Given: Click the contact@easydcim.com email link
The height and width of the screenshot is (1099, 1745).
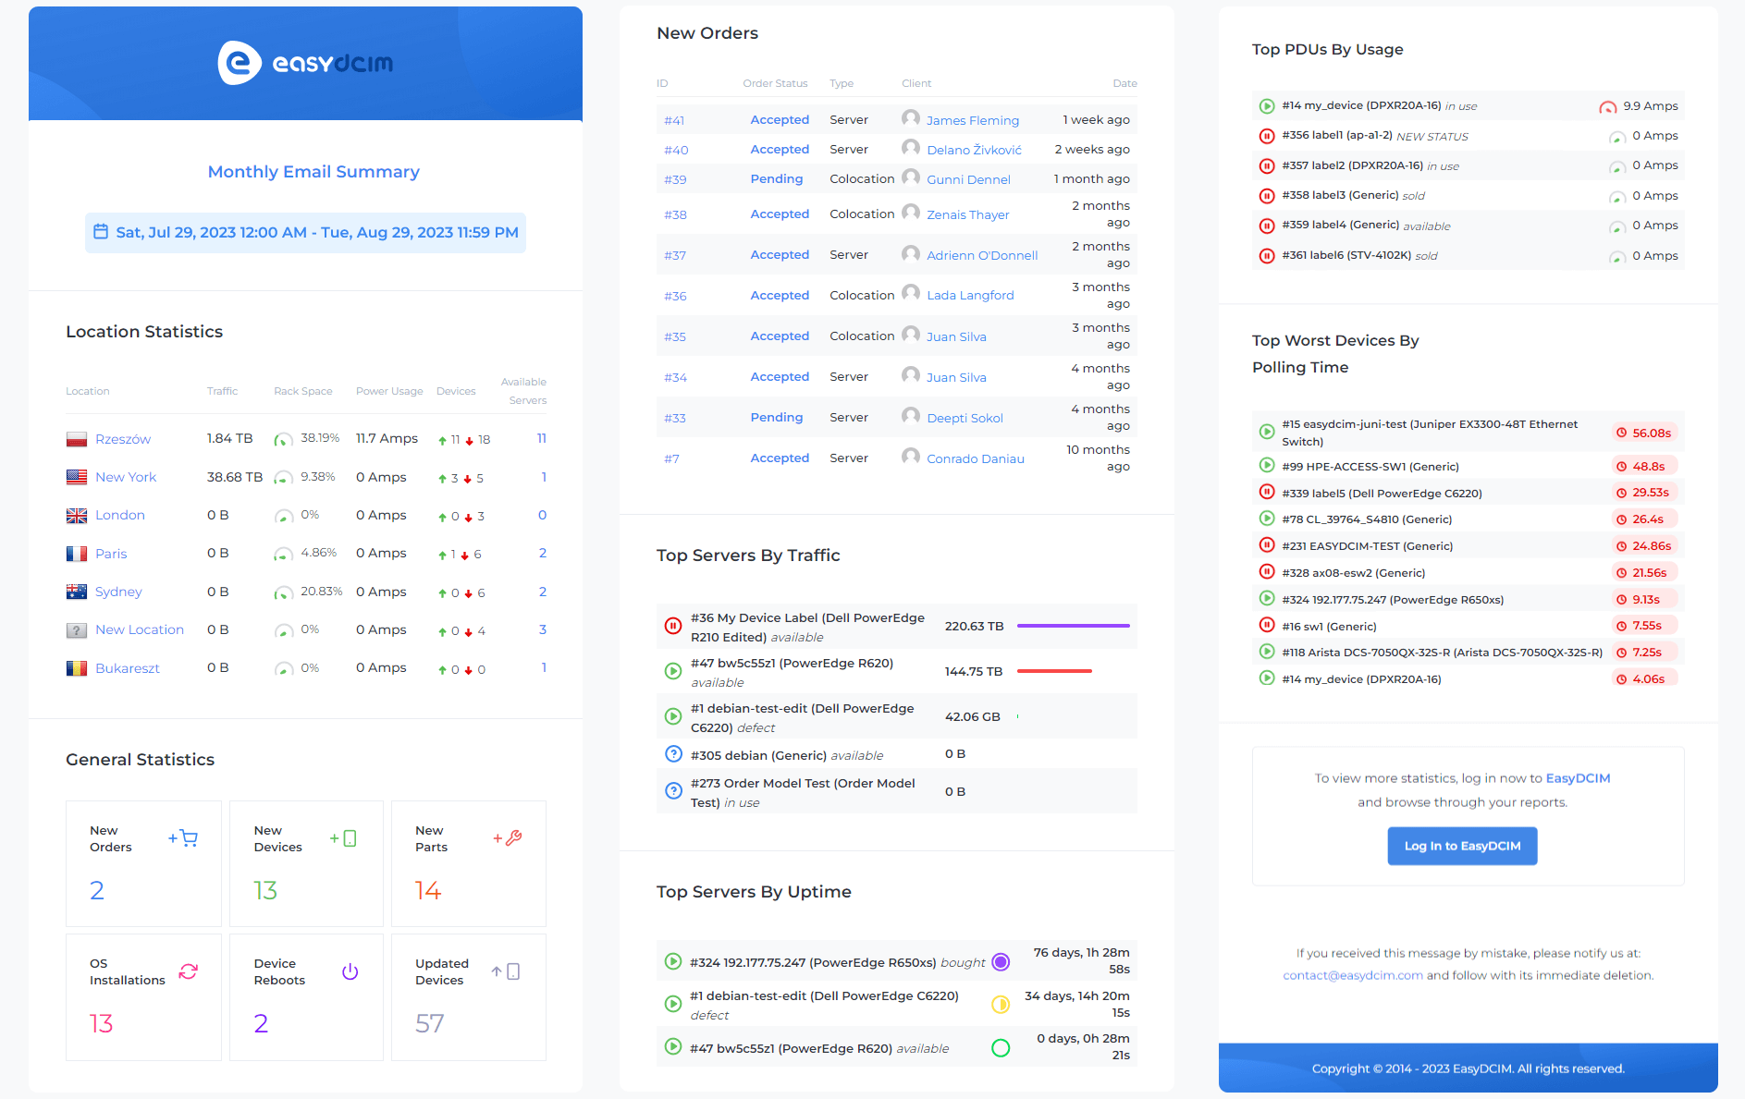Looking at the screenshot, I should (1352, 975).
